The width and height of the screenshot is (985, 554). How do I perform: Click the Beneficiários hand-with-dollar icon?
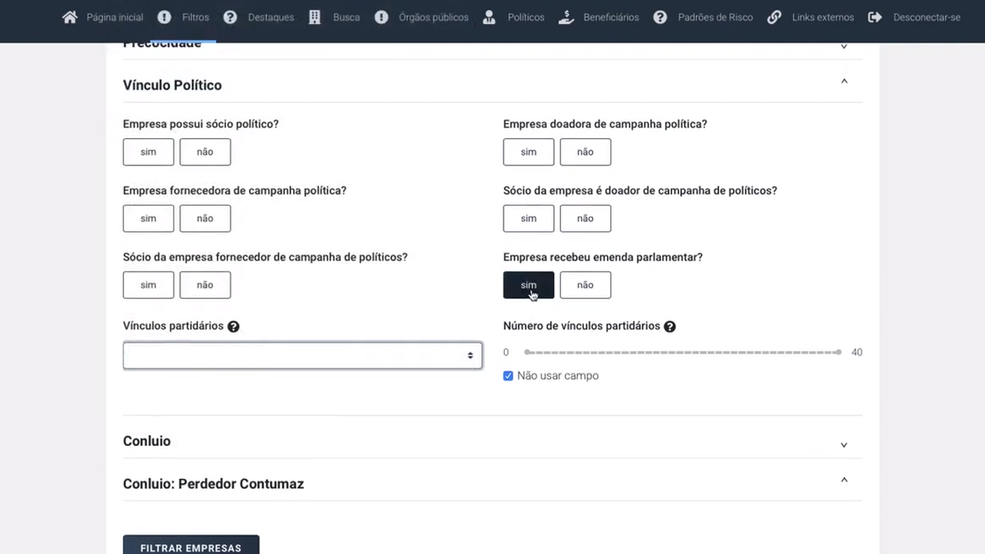pos(566,17)
